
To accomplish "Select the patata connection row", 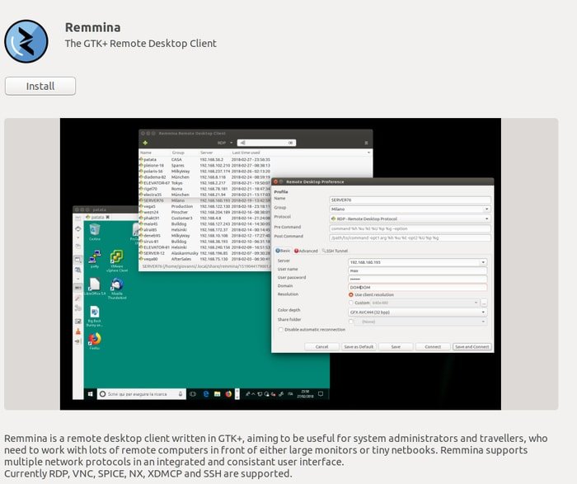I will click(205, 160).
